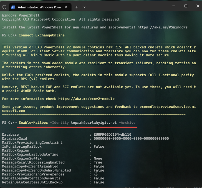The width and height of the screenshot is (202, 188).
Task: Click the PowerShell icon on the tab
Action: point(13,7)
